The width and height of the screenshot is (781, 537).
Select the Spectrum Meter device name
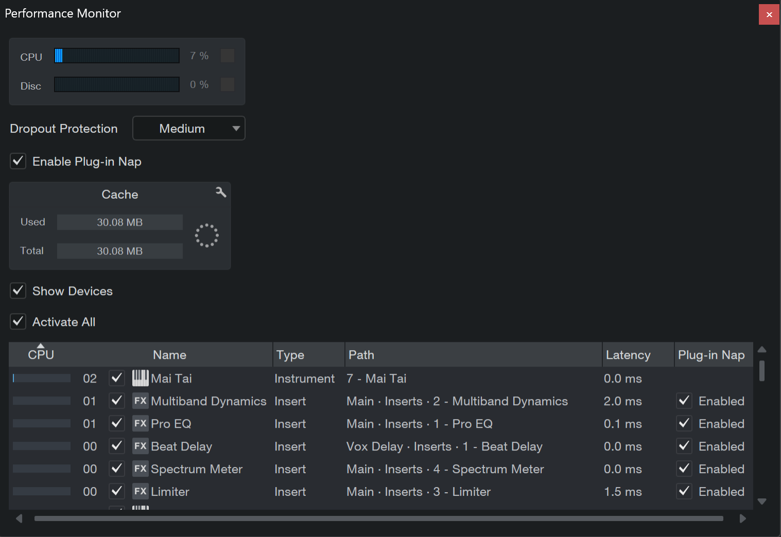coord(197,469)
